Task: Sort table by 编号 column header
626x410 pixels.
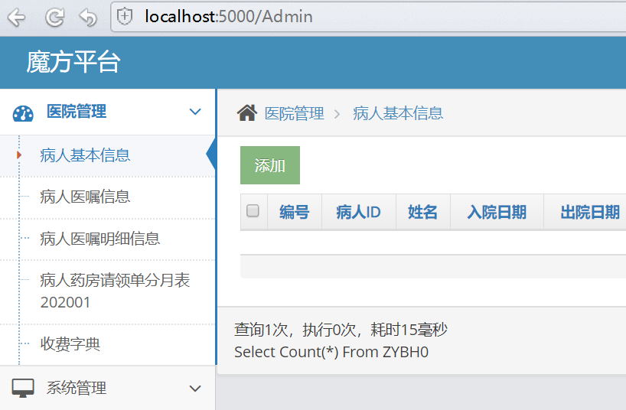Action: 294,212
